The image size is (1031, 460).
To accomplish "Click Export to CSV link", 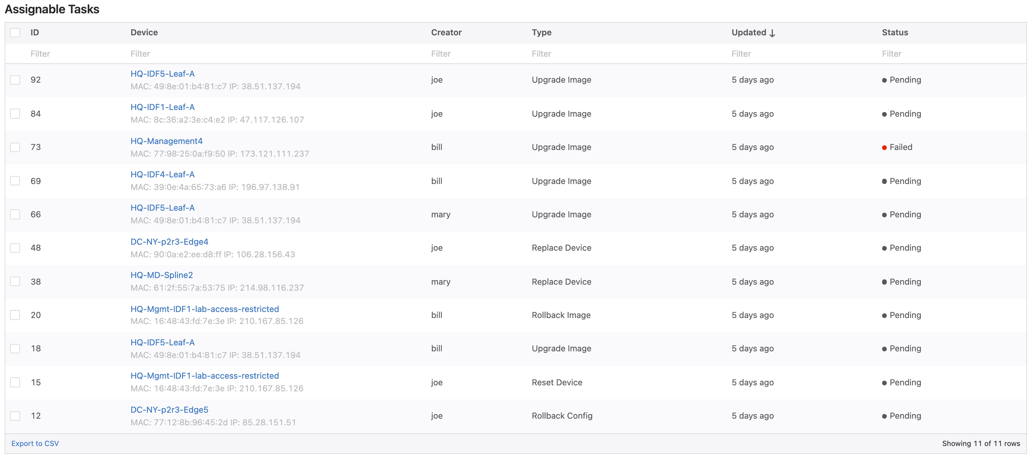I will click(x=35, y=443).
